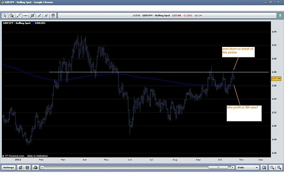
Task: Click the trash bin delete icon
Action: click(53, 15)
